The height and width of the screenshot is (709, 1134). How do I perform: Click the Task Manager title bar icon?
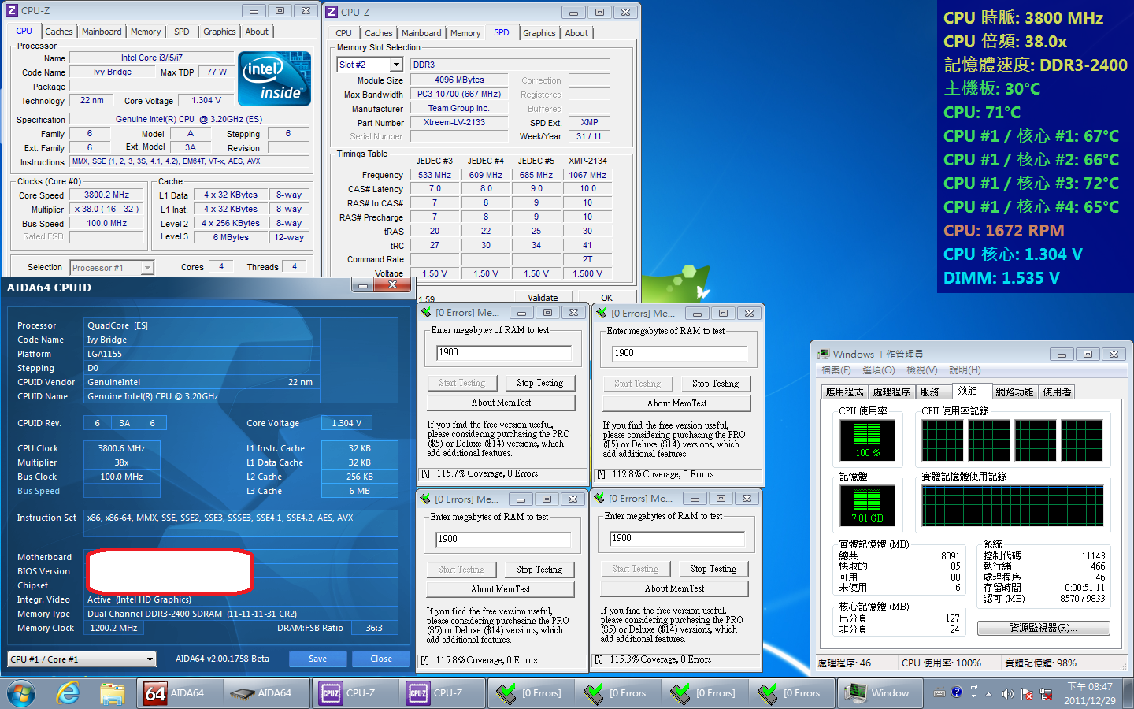click(x=824, y=354)
